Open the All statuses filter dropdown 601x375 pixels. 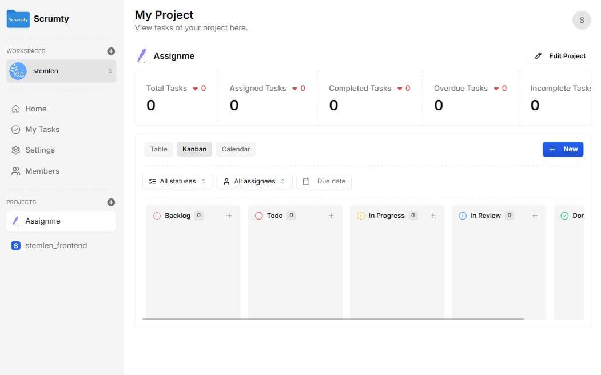[177, 181]
